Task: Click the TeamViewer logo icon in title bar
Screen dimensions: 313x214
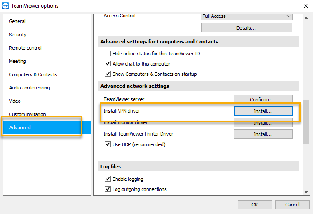Action: click(5, 6)
